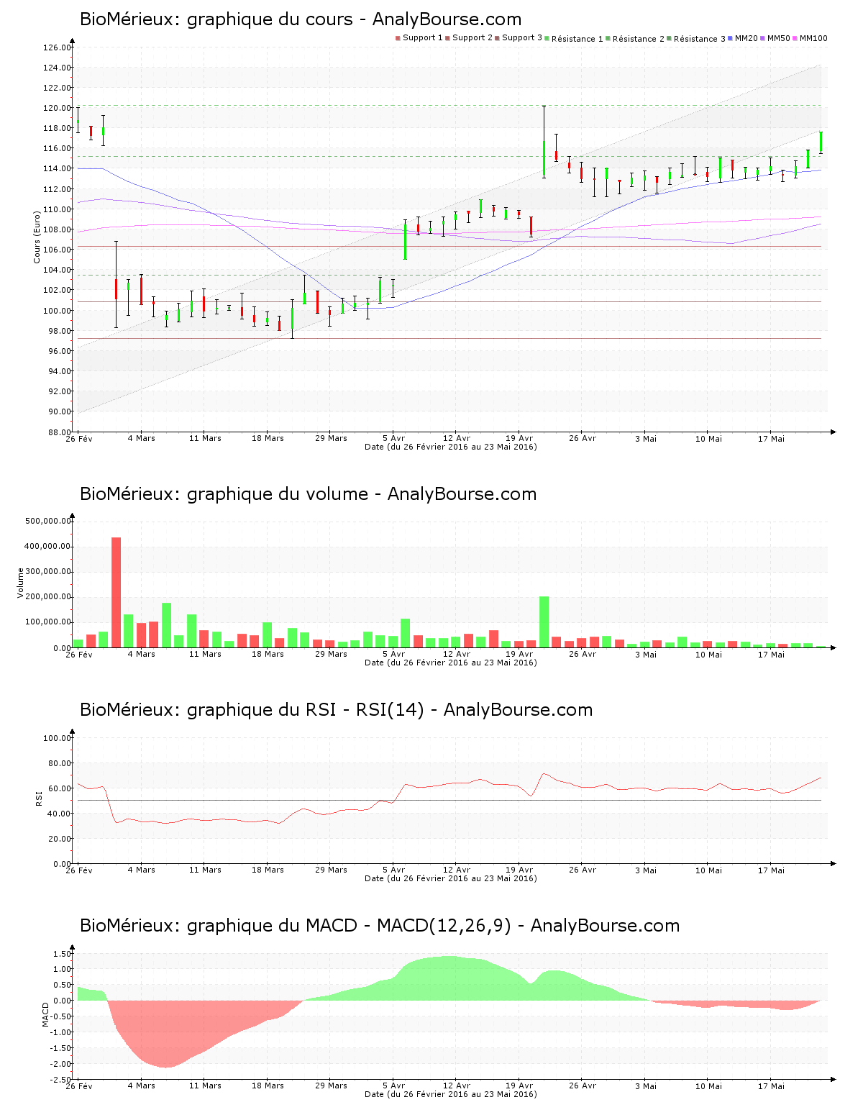This screenshot has height=1115, width=863.
Task: Click the 'graphique du MACD - MACD(12,26,9)' title
Action: tap(380, 926)
